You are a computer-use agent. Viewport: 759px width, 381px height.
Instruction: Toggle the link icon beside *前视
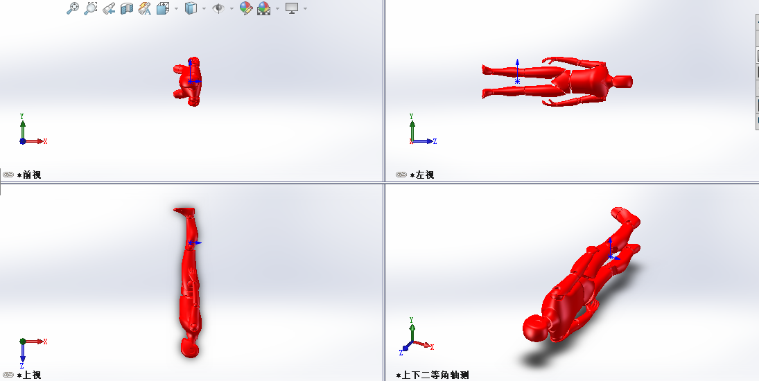pyautogui.click(x=8, y=175)
